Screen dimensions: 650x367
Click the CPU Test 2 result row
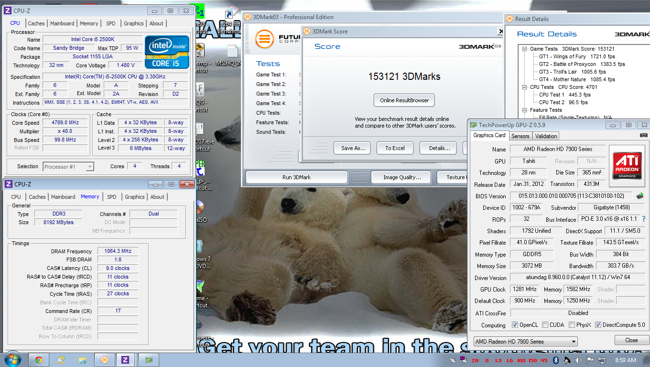click(x=563, y=102)
